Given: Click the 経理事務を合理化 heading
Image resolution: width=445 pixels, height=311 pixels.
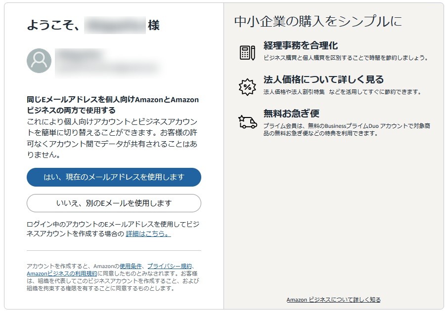Looking at the screenshot, I should [x=301, y=46].
